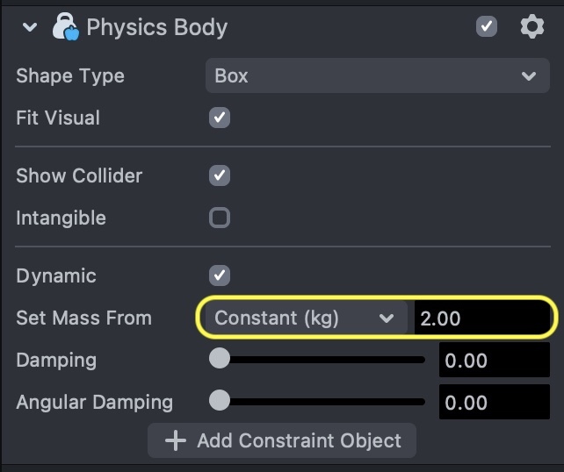Click the Set Mass From label

(x=83, y=318)
